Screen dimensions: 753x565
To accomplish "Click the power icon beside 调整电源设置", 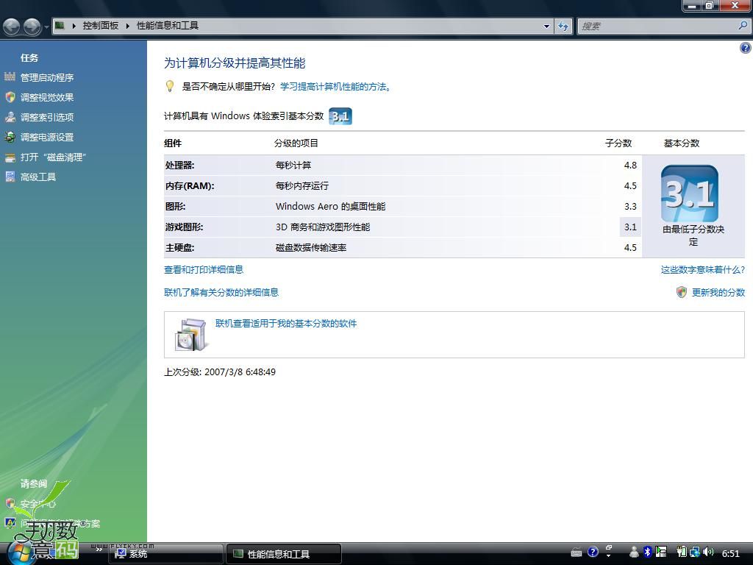I will [x=10, y=137].
